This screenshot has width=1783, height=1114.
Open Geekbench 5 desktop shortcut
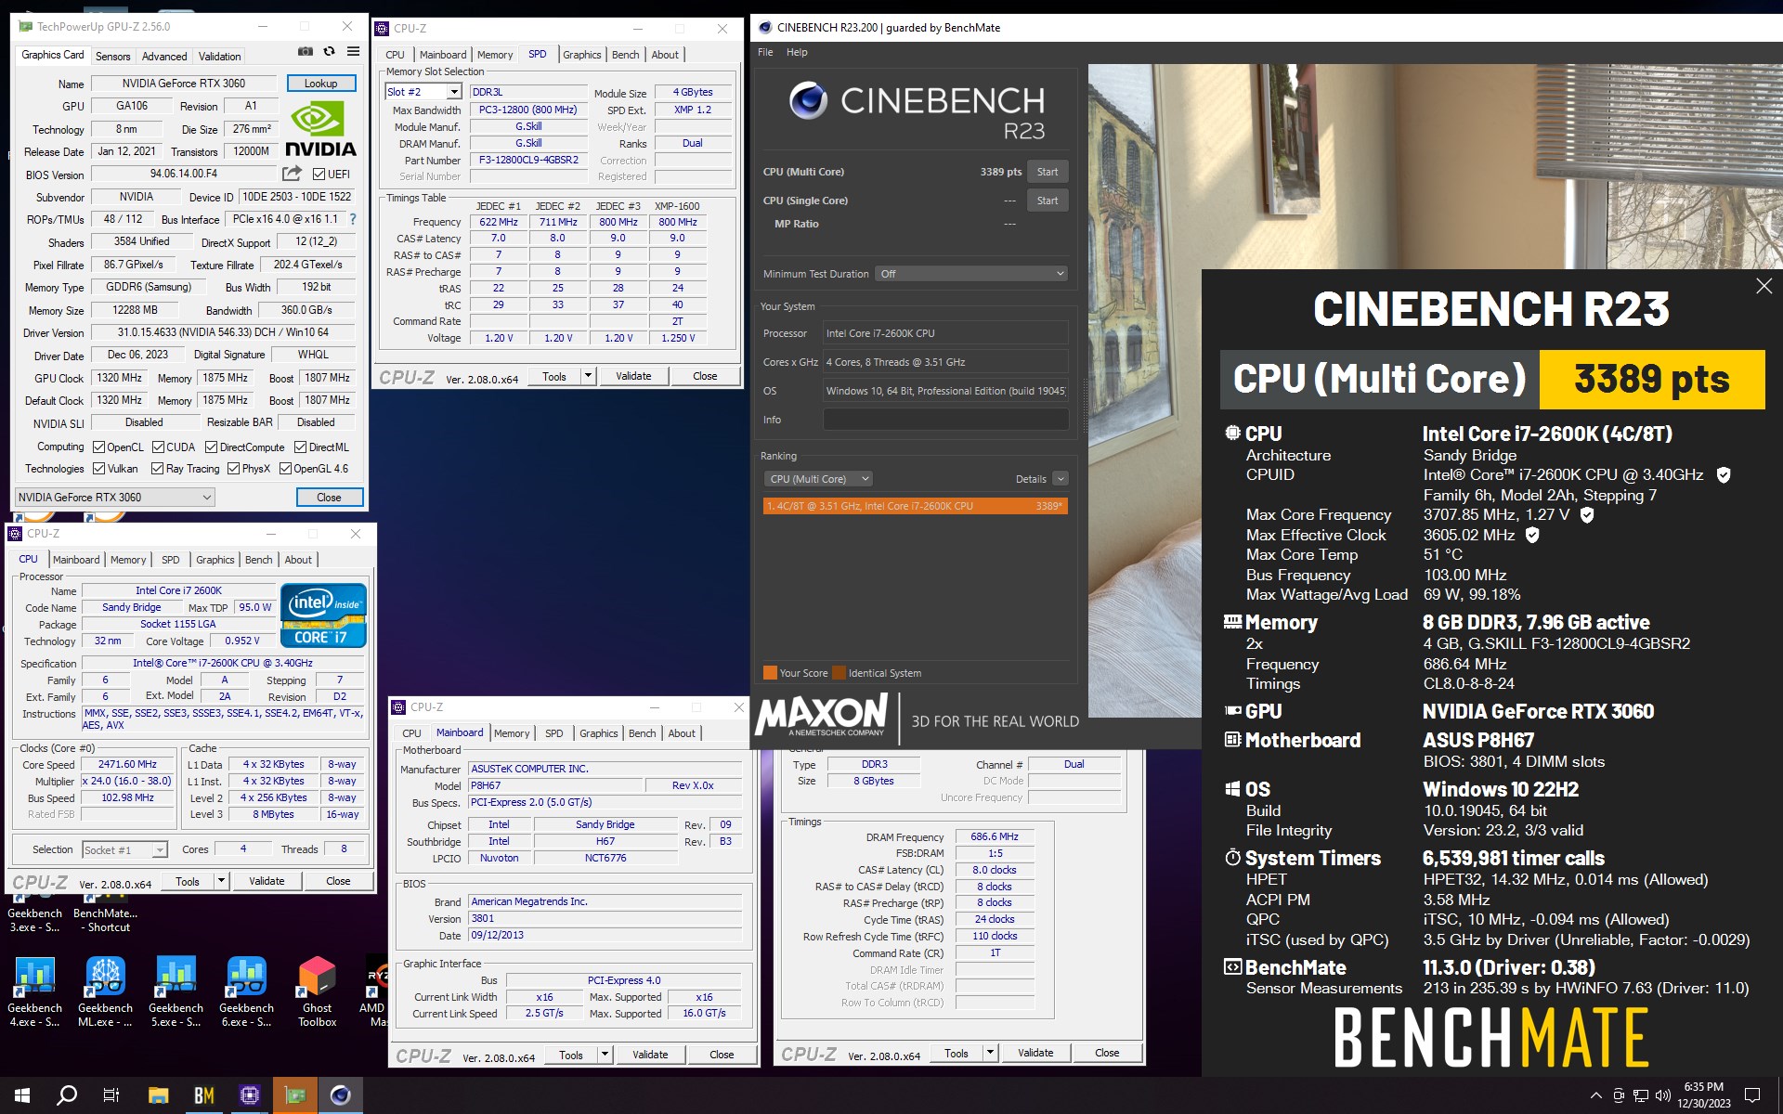click(x=176, y=992)
